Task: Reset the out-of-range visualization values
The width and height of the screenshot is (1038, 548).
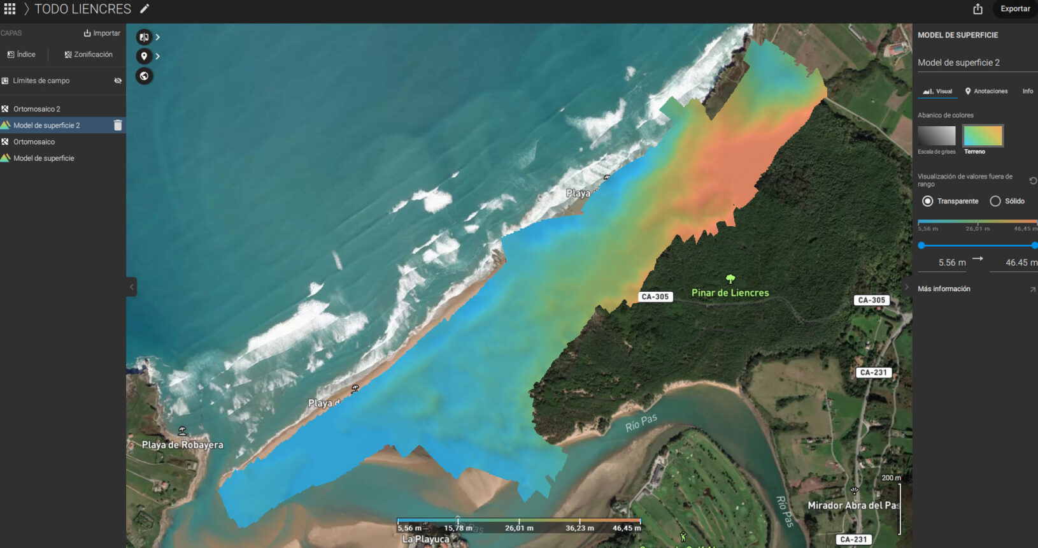Action: pos(1032,181)
